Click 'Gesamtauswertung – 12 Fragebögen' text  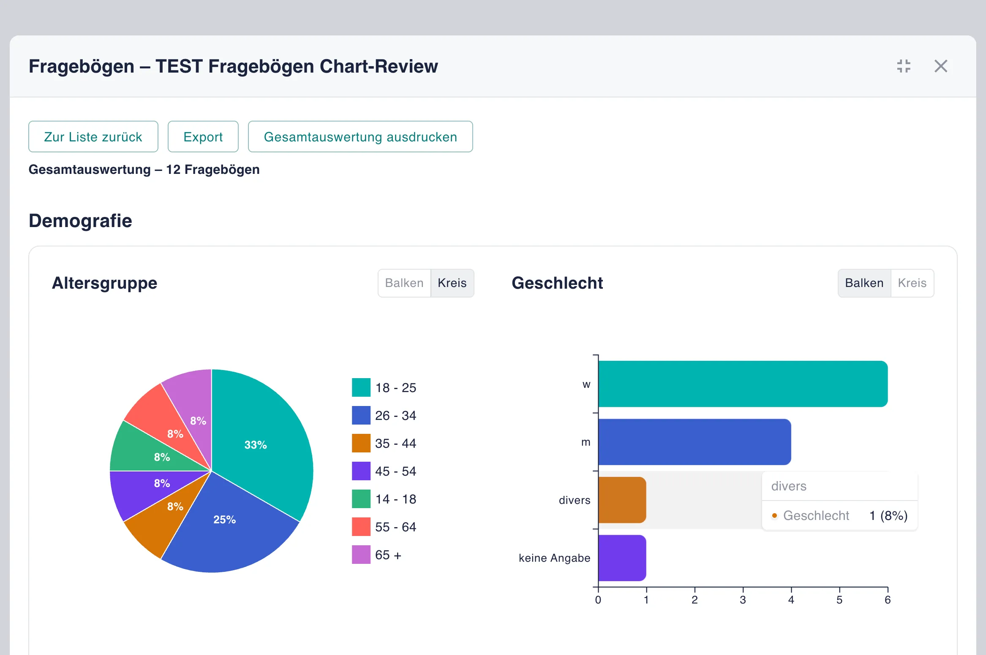click(144, 170)
